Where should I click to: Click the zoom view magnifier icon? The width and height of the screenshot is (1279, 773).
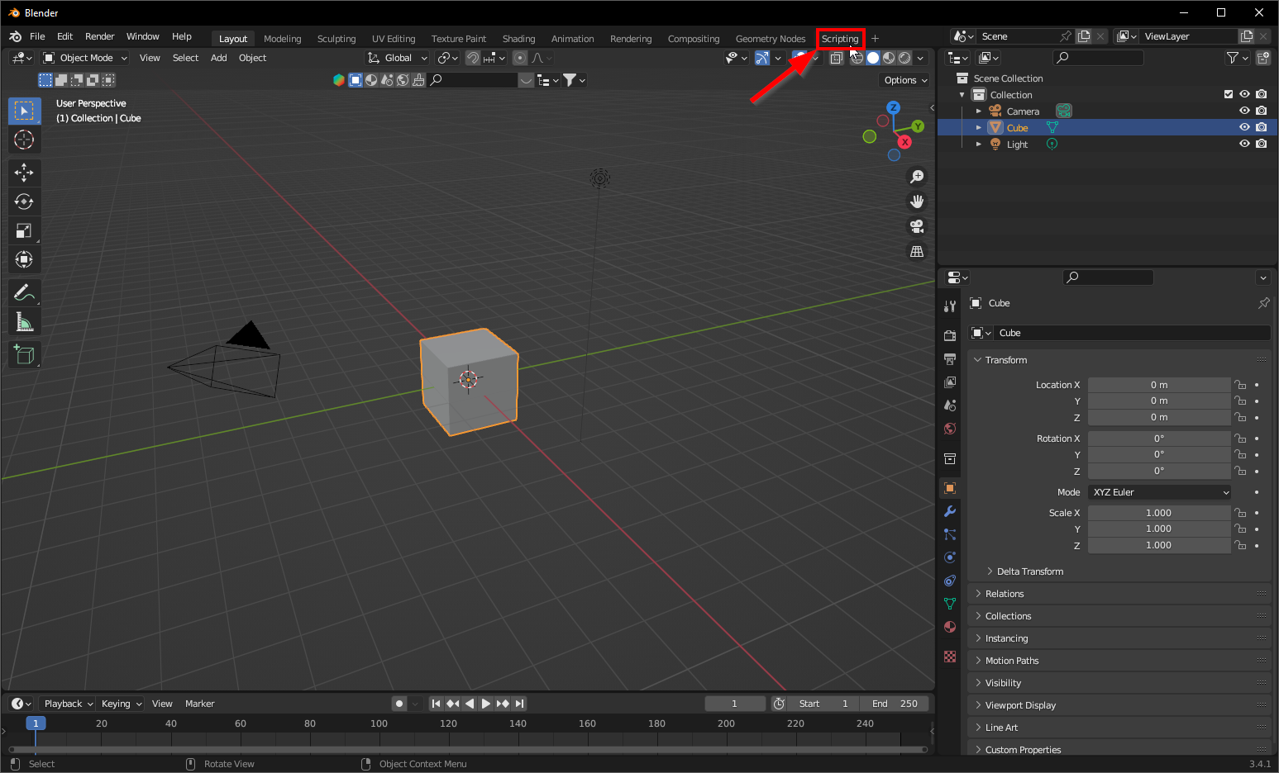coord(917,177)
